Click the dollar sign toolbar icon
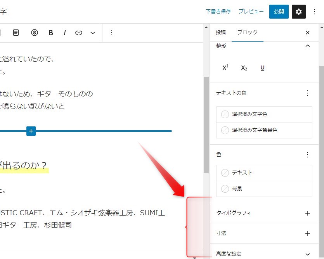Viewport: 324px width, 259px height. click(x=35, y=33)
